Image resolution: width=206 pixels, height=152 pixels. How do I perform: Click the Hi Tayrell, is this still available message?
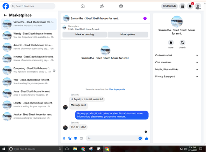click(87, 99)
